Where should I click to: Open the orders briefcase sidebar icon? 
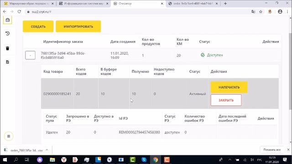click(7, 20)
